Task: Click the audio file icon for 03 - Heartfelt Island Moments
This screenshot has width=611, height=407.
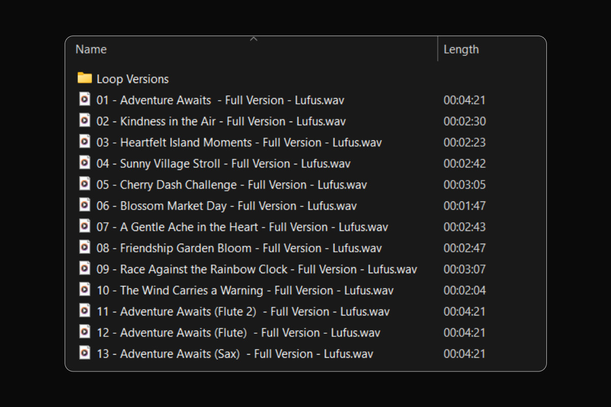Action: 85,141
